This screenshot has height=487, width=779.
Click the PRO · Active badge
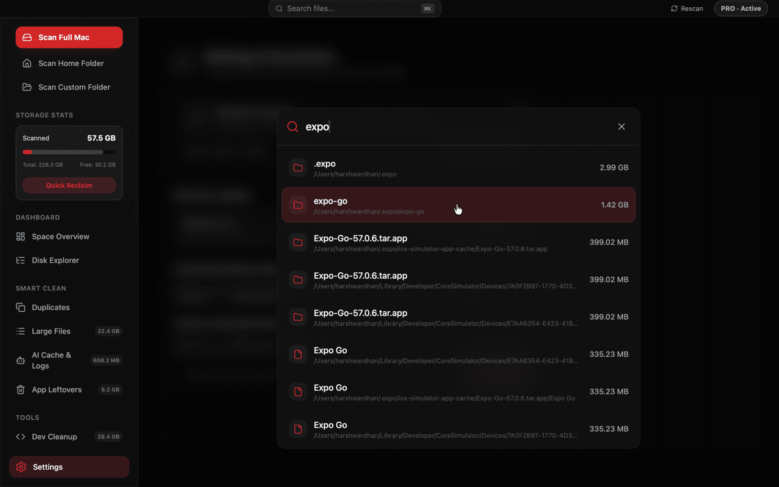[x=741, y=9]
